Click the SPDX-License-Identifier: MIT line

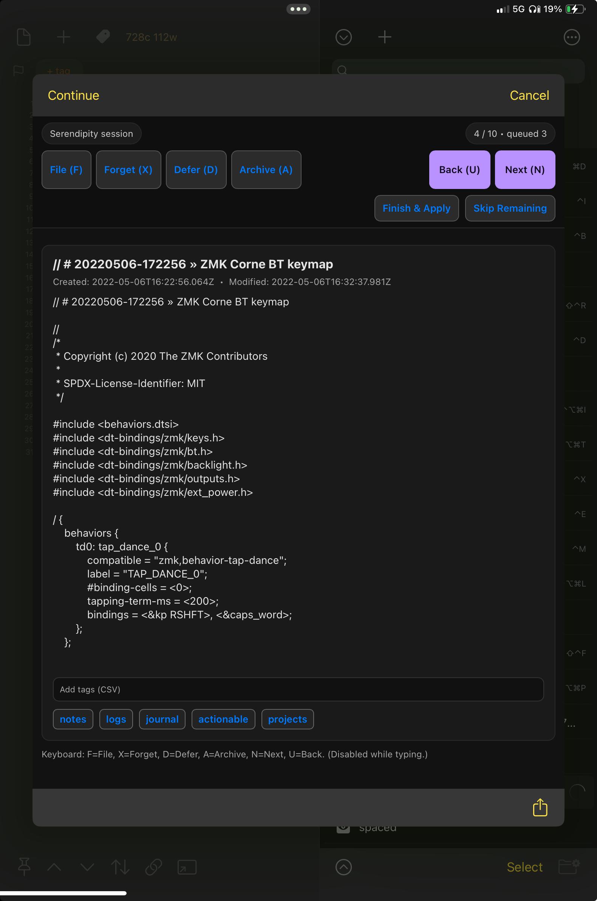(x=131, y=384)
